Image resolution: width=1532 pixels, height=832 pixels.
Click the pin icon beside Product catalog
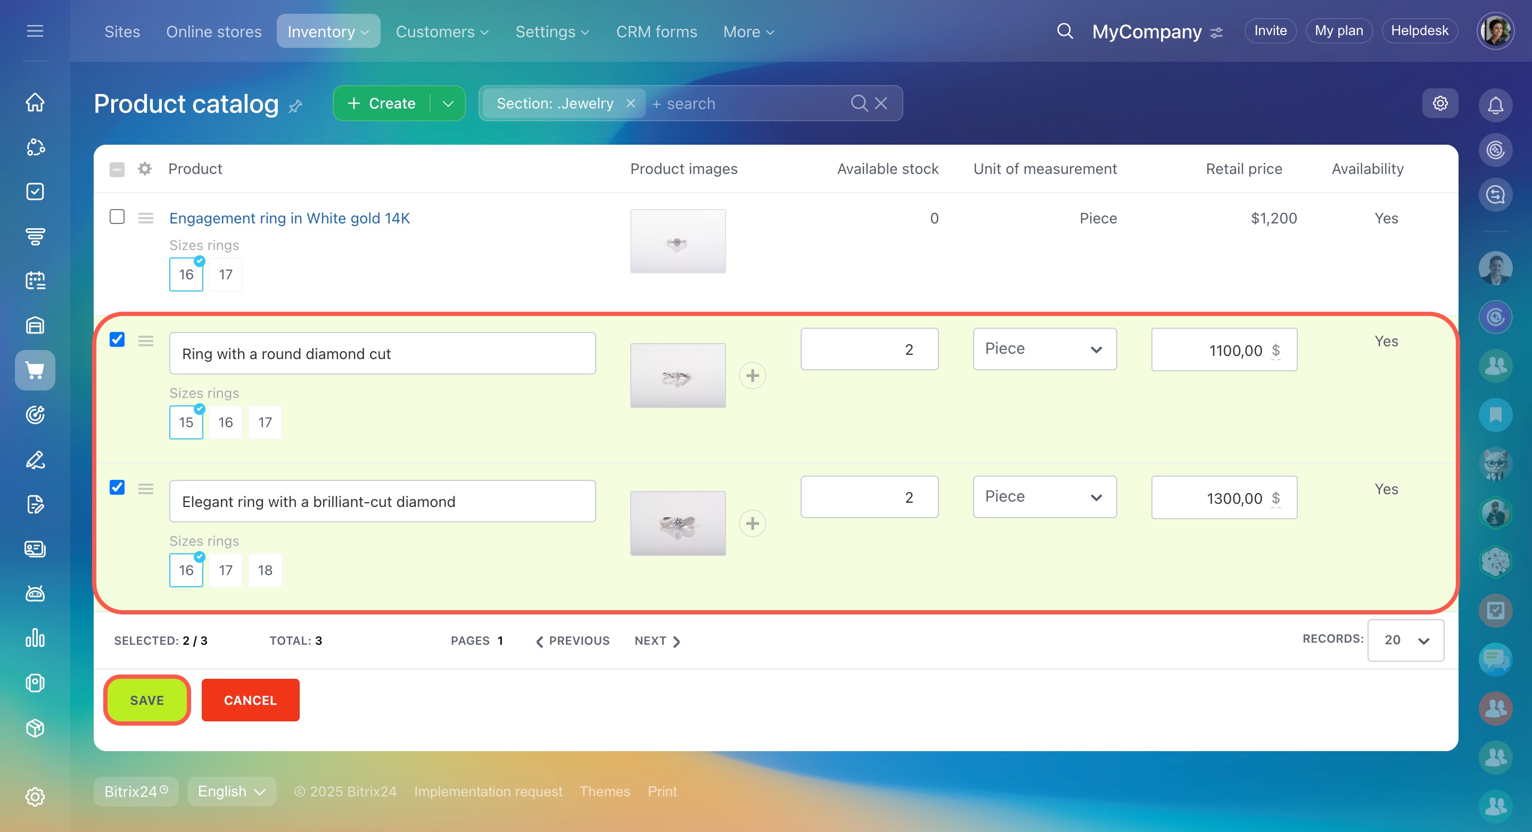[x=295, y=107]
